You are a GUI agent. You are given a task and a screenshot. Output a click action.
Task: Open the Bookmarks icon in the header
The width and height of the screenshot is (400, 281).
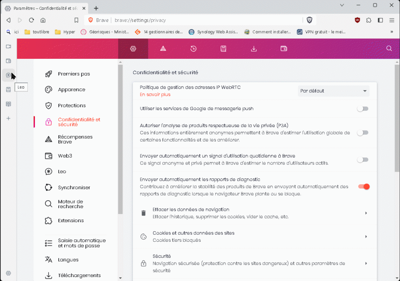223,49
